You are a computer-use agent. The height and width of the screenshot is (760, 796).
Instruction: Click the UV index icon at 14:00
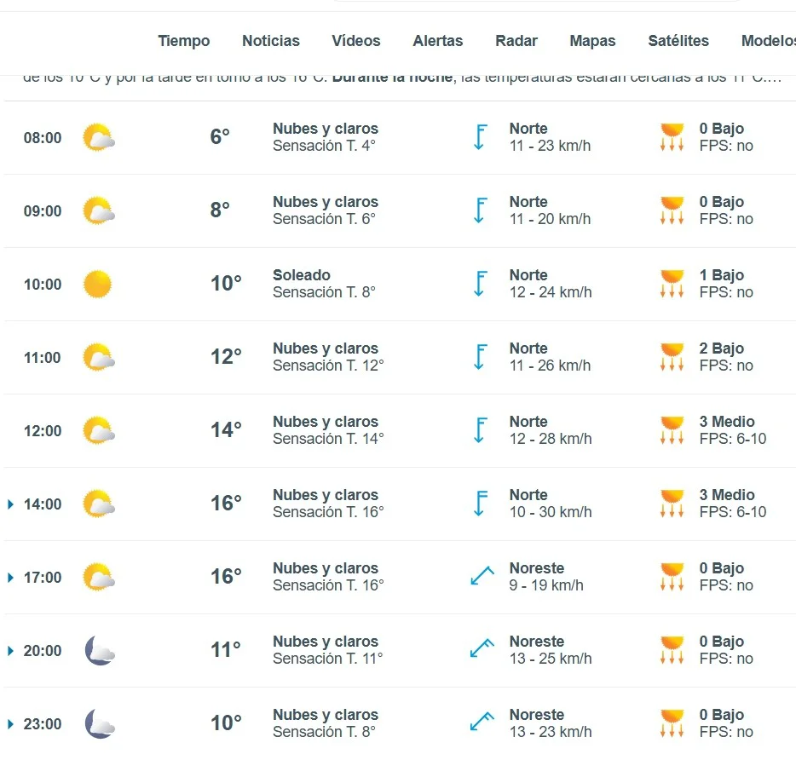click(x=672, y=504)
